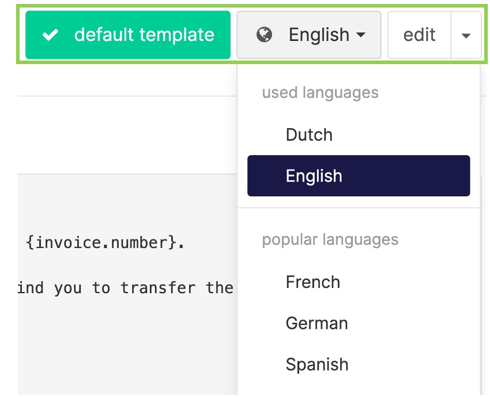The image size is (490, 397).
Task: Expand the arrow next to edit
Action: [466, 35]
